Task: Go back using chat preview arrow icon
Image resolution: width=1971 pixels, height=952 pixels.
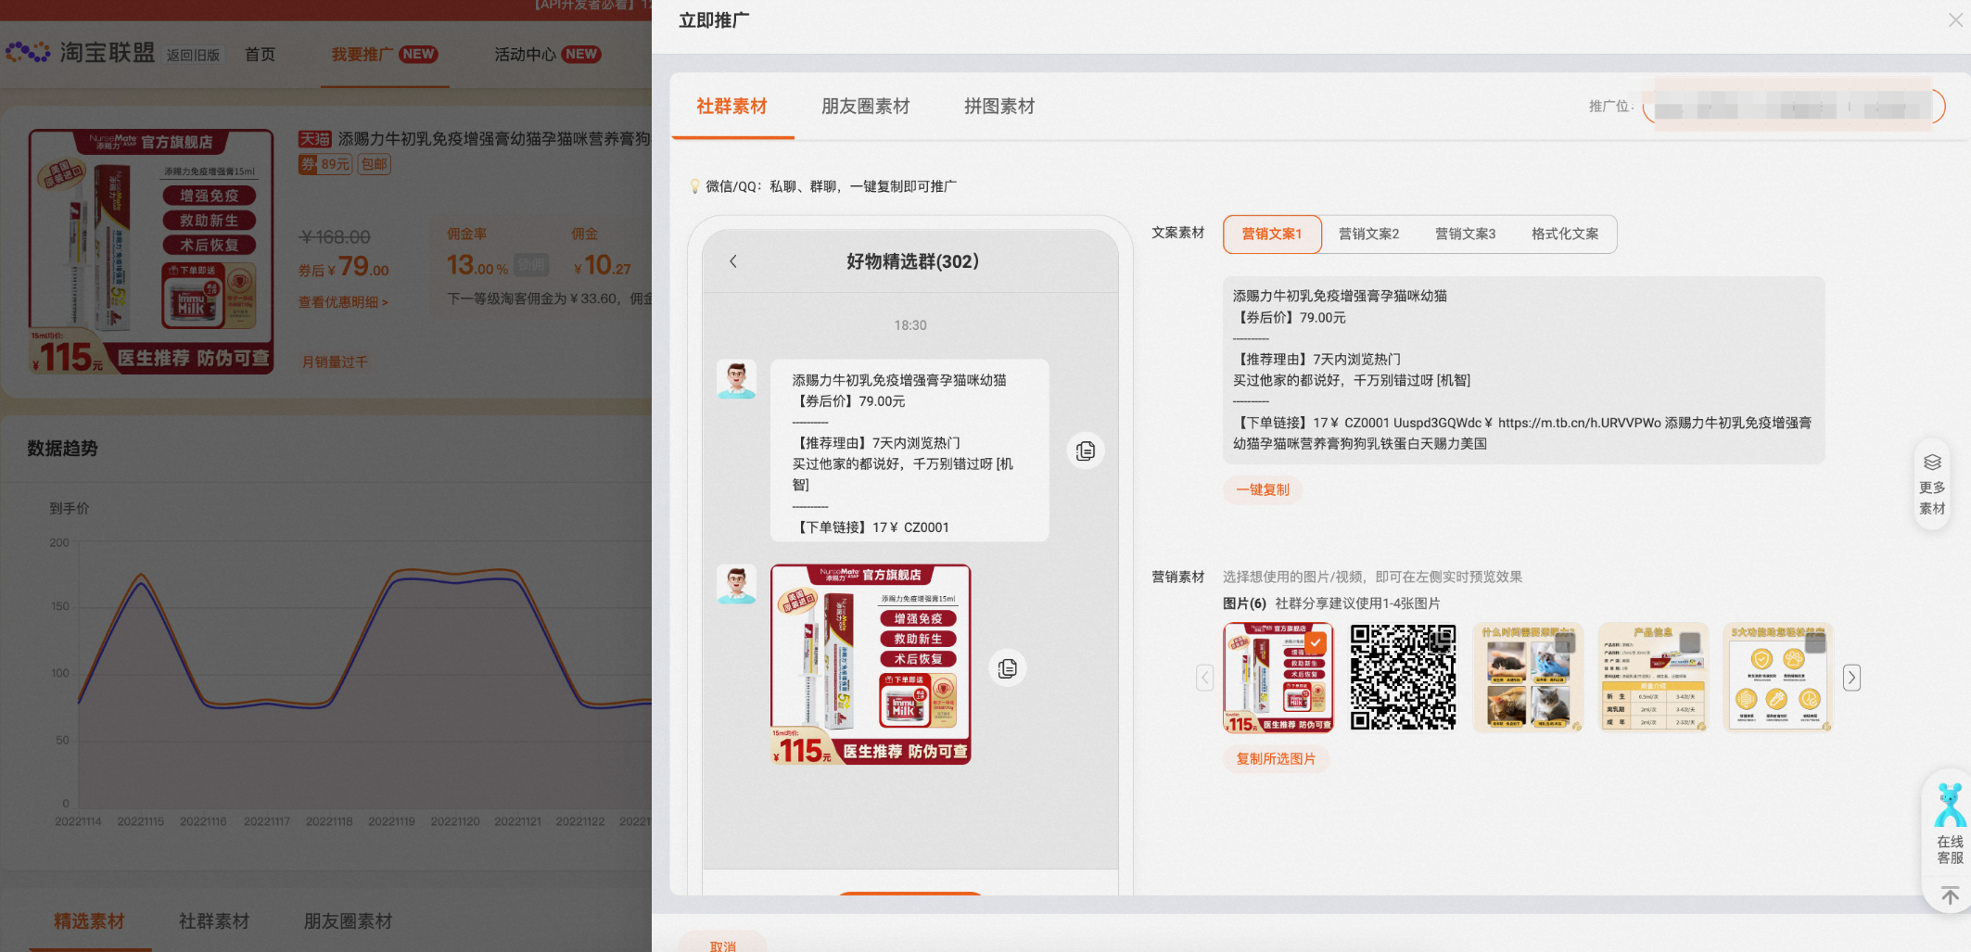Action: (x=733, y=261)
